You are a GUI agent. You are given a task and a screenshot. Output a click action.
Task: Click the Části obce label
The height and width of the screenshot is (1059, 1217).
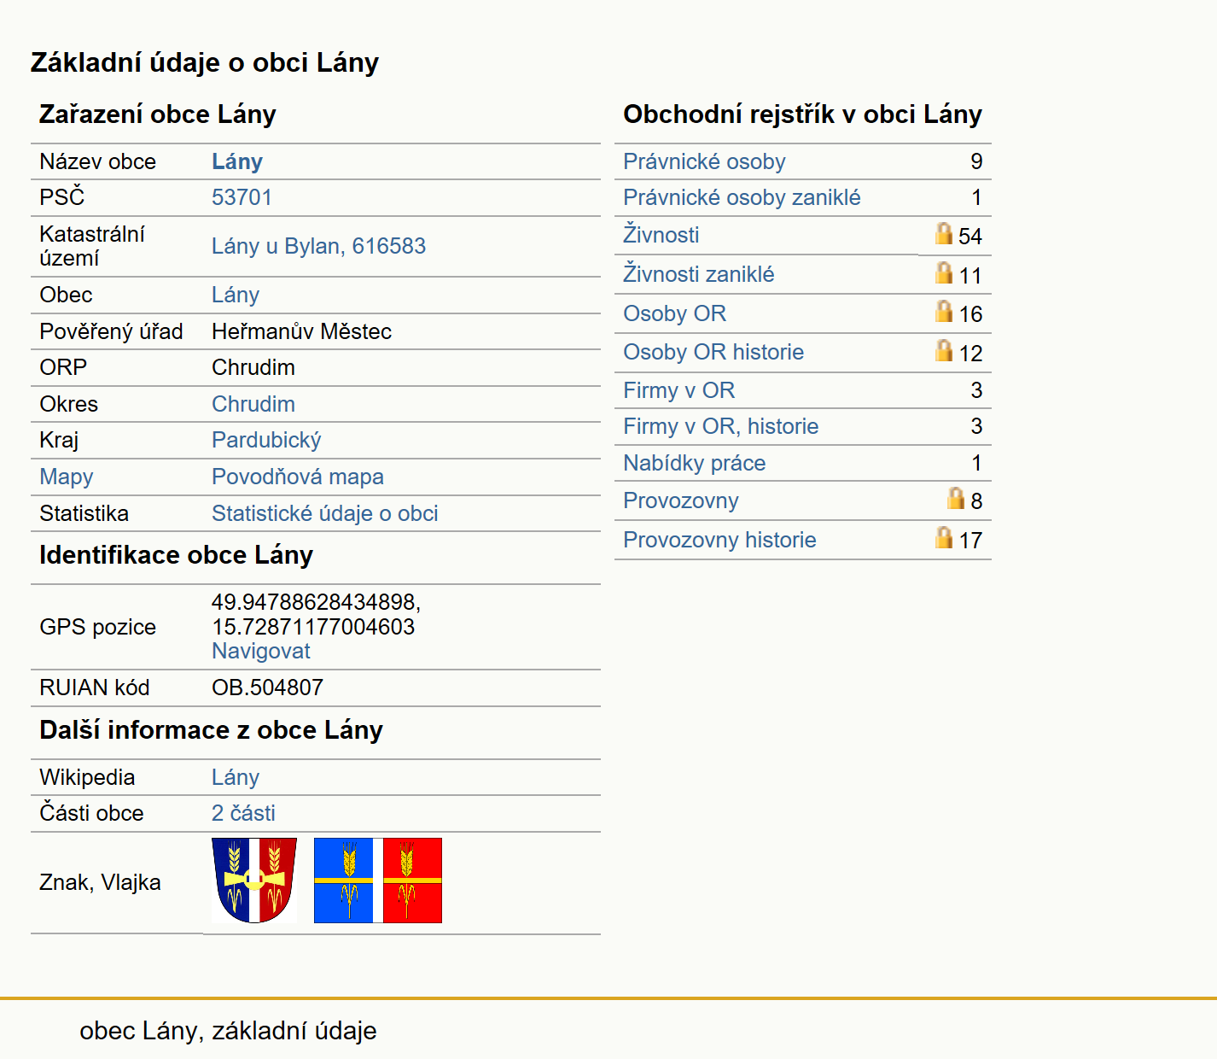(x=91, y=813)
